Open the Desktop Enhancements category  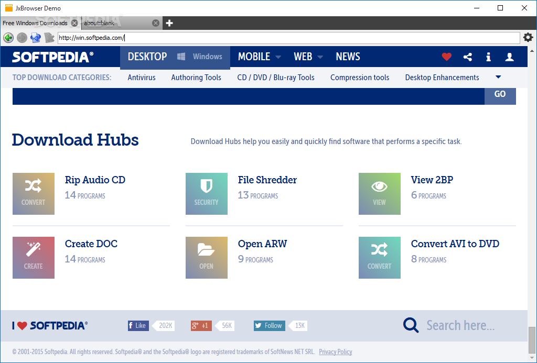point(442,78)
